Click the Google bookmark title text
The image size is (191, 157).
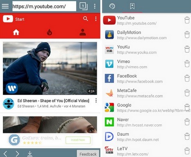(x=124, y=105)
